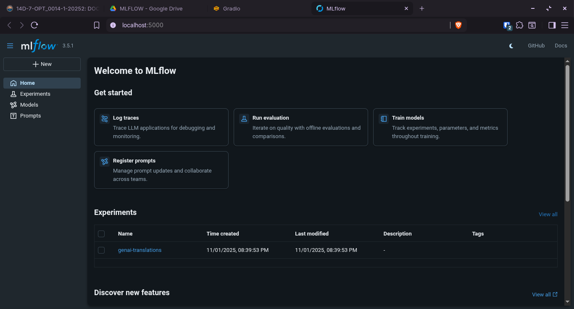Image resolution: width=574 pixels, height=309 pixels.
Task: Click the Tags column header
Action: point(478,234)
